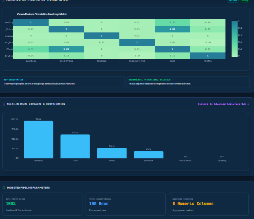
Task: Click the Unit_Price diagonal cell showing 1
Action: pyautogui.click(x=66, y=29)
